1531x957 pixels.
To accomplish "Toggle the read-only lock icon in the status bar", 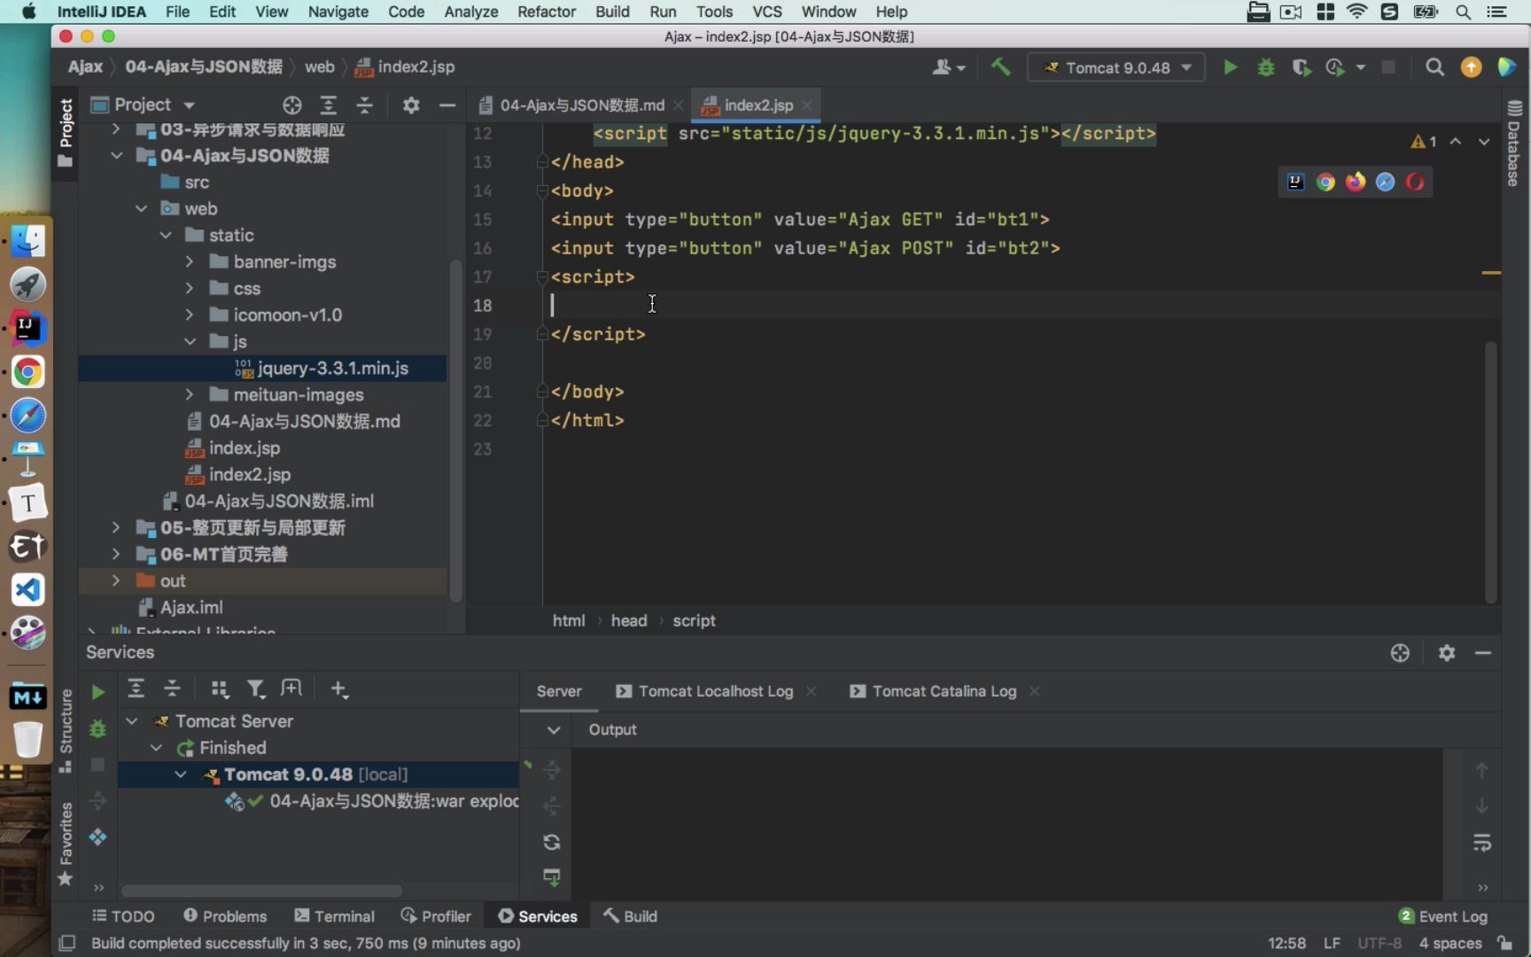I will click(1504, 943).
